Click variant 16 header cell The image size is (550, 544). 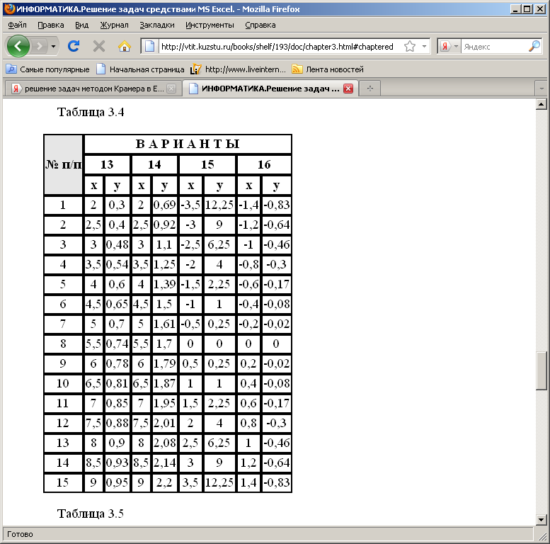(265, 164)
